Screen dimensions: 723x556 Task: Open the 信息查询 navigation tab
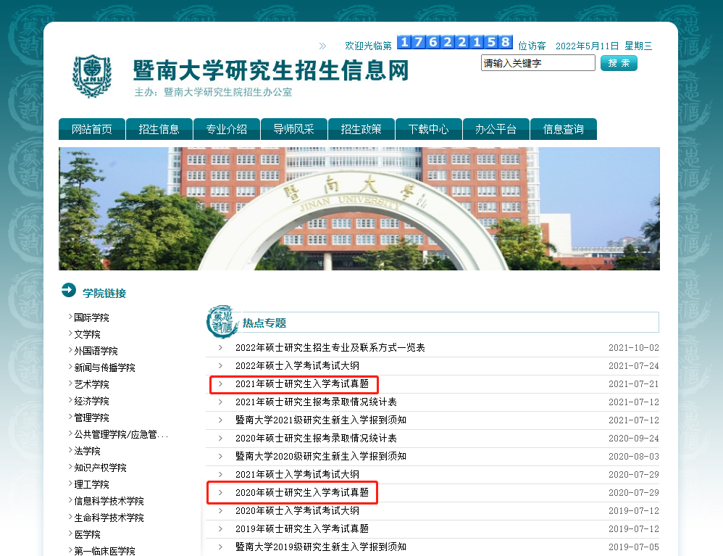(x=564, y=129)
